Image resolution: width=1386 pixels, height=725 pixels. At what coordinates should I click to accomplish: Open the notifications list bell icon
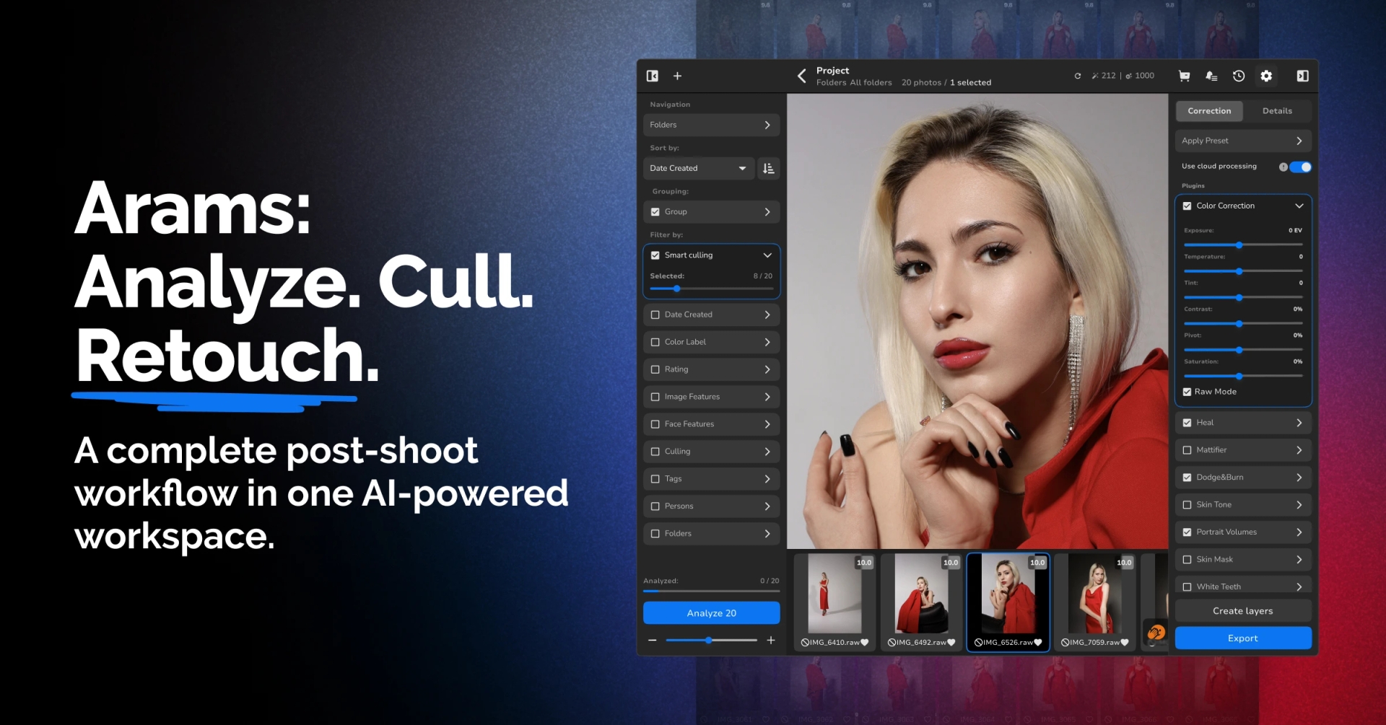click(x=1211, y=76)
